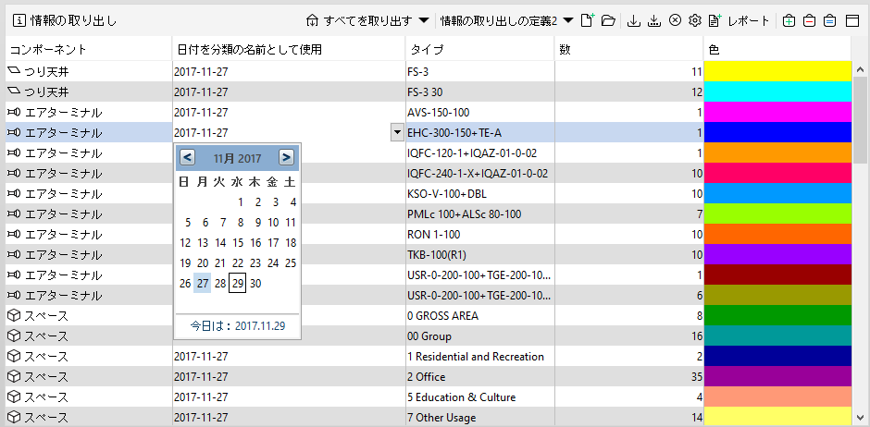Click the lime green swatch in the PMLc 100+ALSc 80-100 row
Viewport: 870px width, 427px height.
click(x=777, y=213)
